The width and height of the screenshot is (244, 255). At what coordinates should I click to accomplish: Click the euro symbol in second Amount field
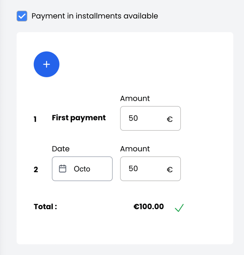pyautogui.click(x=170, y=169)
